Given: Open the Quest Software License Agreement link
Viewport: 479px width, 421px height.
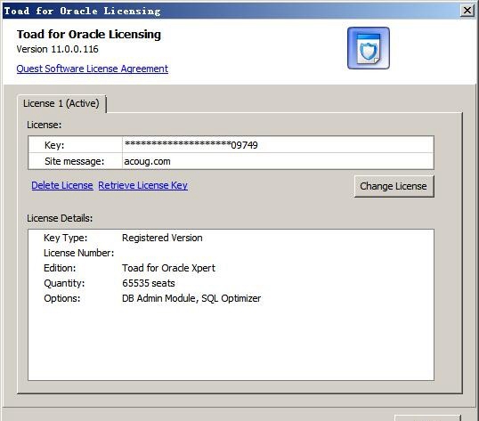Looking at the screenshot, I should [x=93, y=69].
